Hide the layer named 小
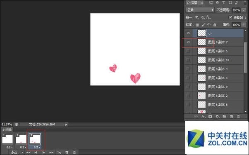Image resolution: width=249 pixels, height=155 pixels. click(188, 33)
